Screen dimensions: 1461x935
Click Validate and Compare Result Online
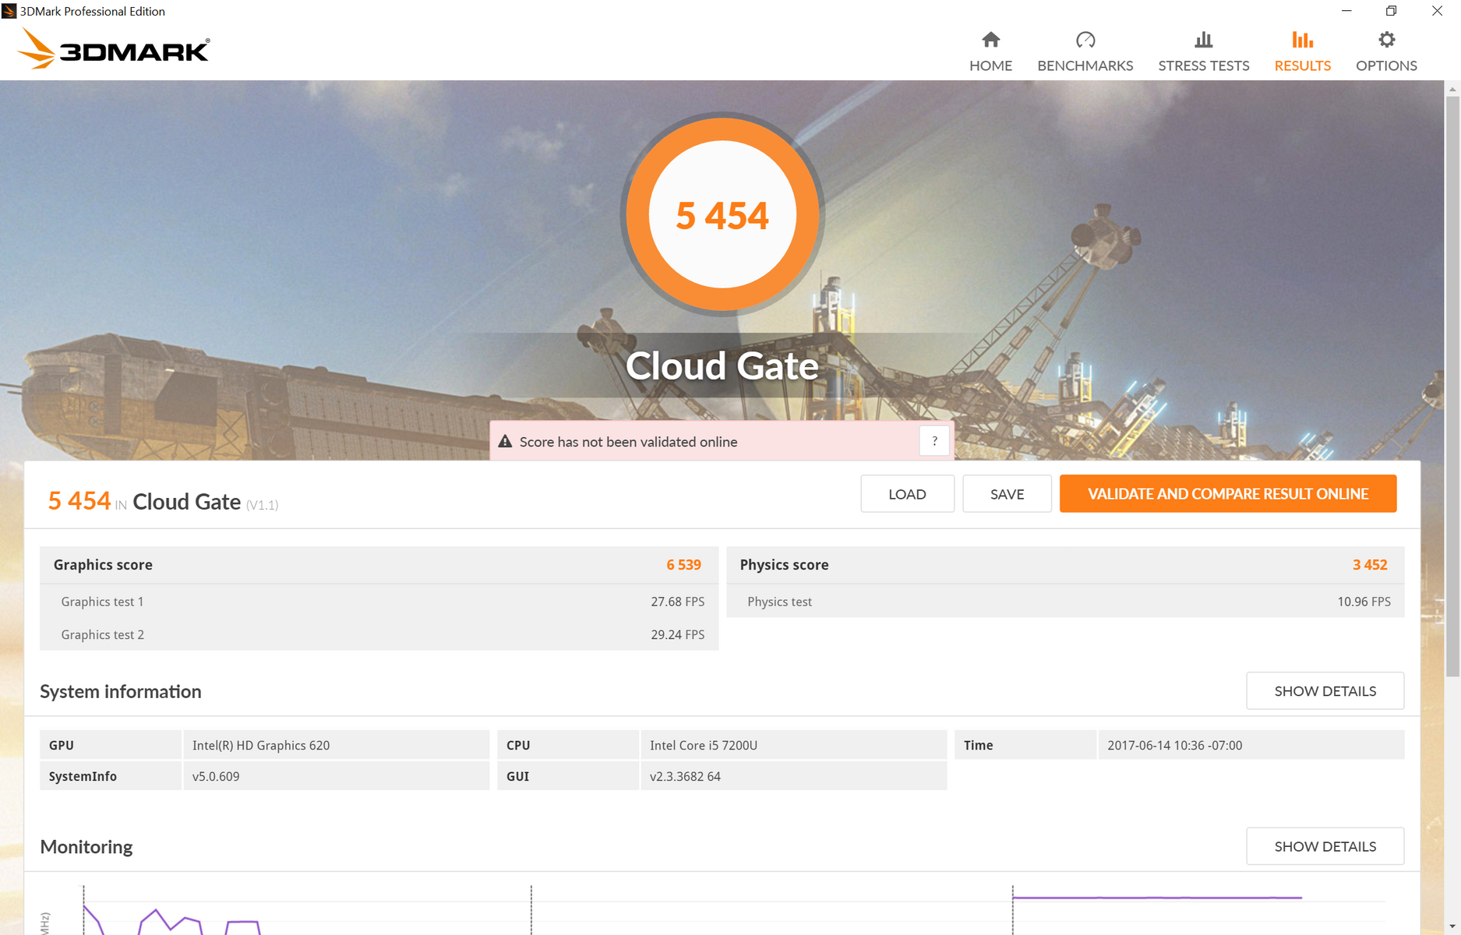point(1227,494)
